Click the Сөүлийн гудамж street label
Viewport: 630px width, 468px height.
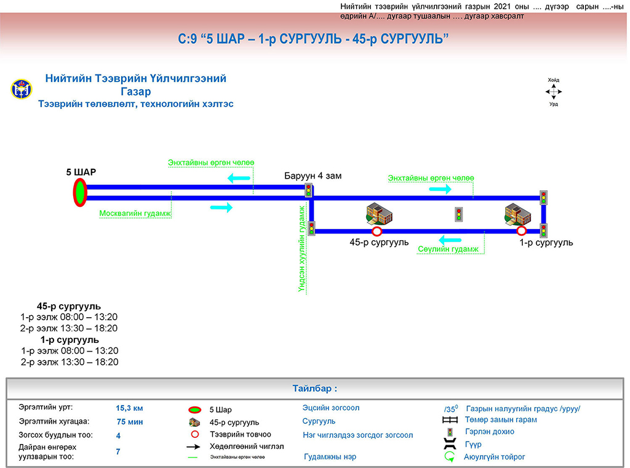(x=448, y=249)
